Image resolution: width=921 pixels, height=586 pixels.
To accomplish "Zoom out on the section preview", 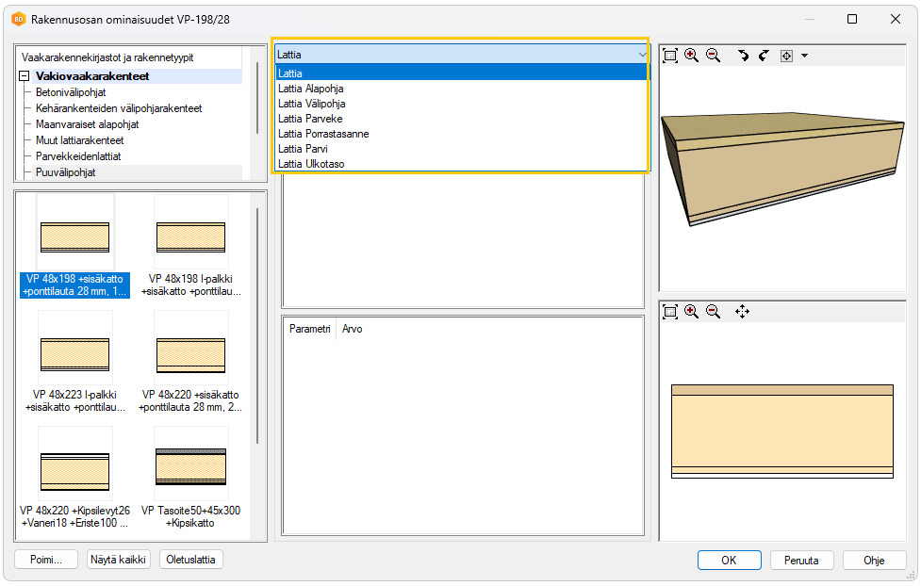I will pyautogui.click(x=713, y=311).
